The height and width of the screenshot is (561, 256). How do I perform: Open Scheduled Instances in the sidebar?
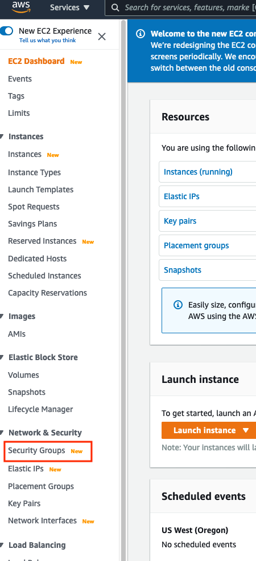click(44, 276)
